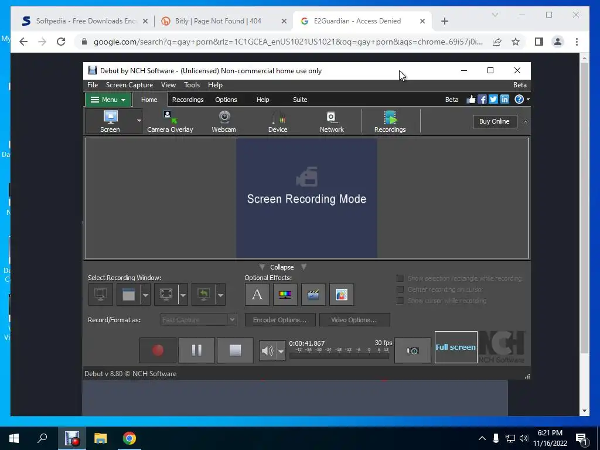600x450 pixels.
Task: Open Windows Start menu
Action: 14,438
